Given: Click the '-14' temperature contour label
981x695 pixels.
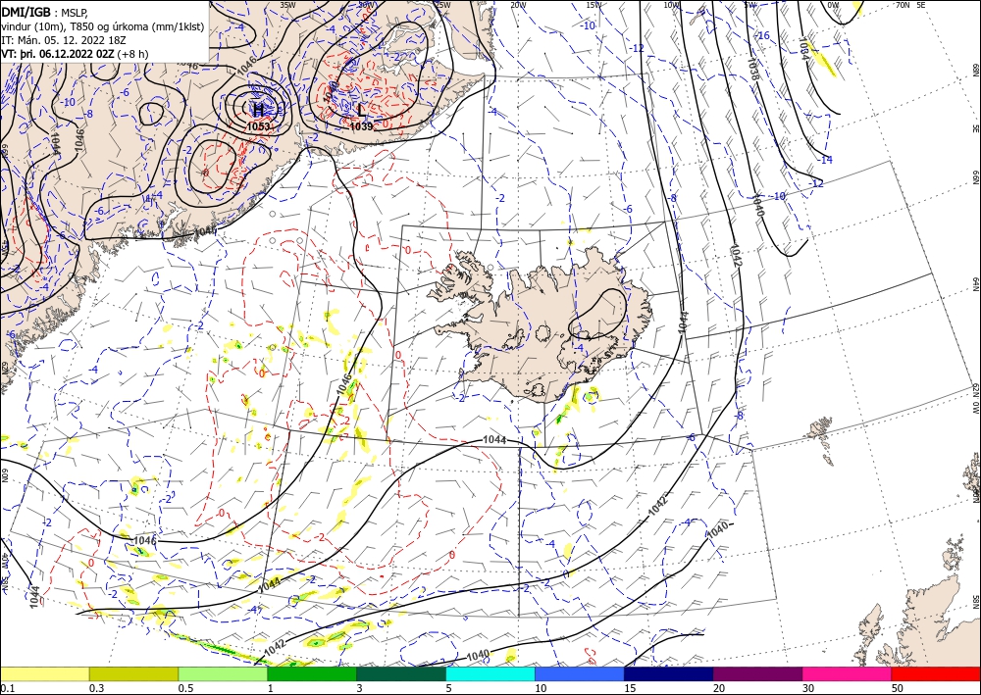Looking at the screenshot, I should coord(826,160).
